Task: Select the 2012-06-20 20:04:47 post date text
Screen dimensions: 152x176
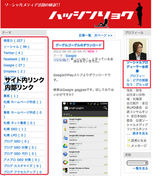Action: tap(70, 51)
